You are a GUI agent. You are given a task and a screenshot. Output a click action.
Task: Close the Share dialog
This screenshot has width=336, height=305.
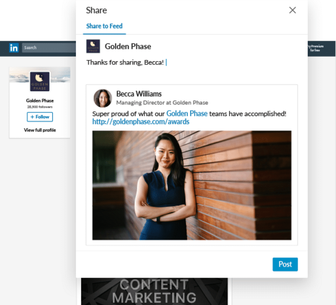coord(293,10)
